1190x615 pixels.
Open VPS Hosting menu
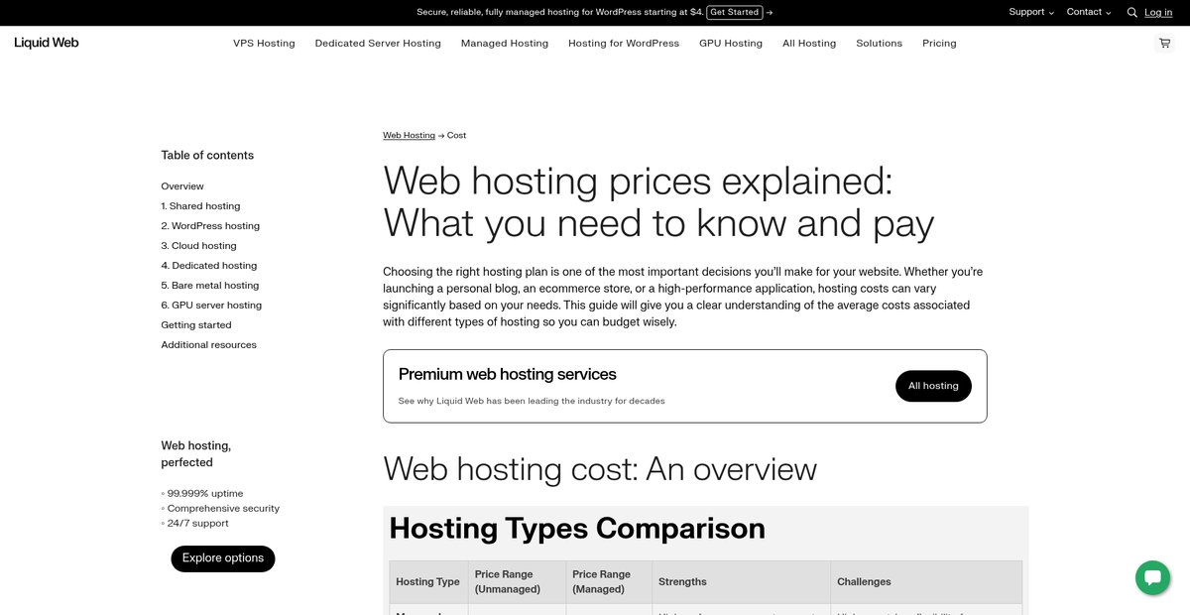coord(264,43)
